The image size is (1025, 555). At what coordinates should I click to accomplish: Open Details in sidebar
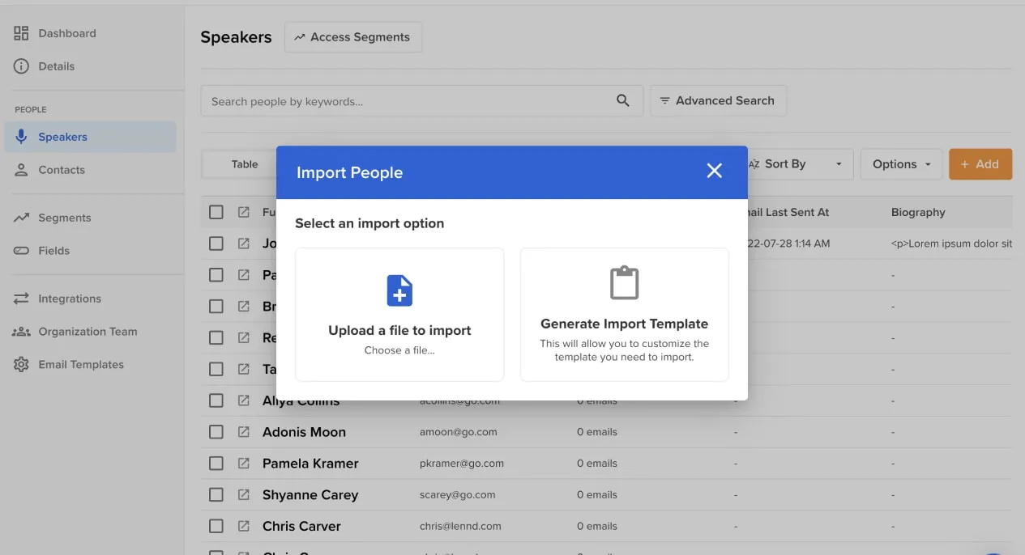pyautogui.click(x=56, y=66)
